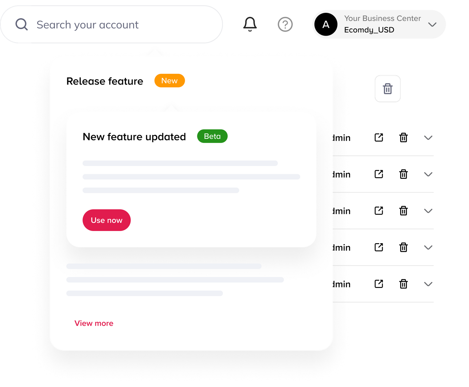Follow the "View more" link

(94, 323)
